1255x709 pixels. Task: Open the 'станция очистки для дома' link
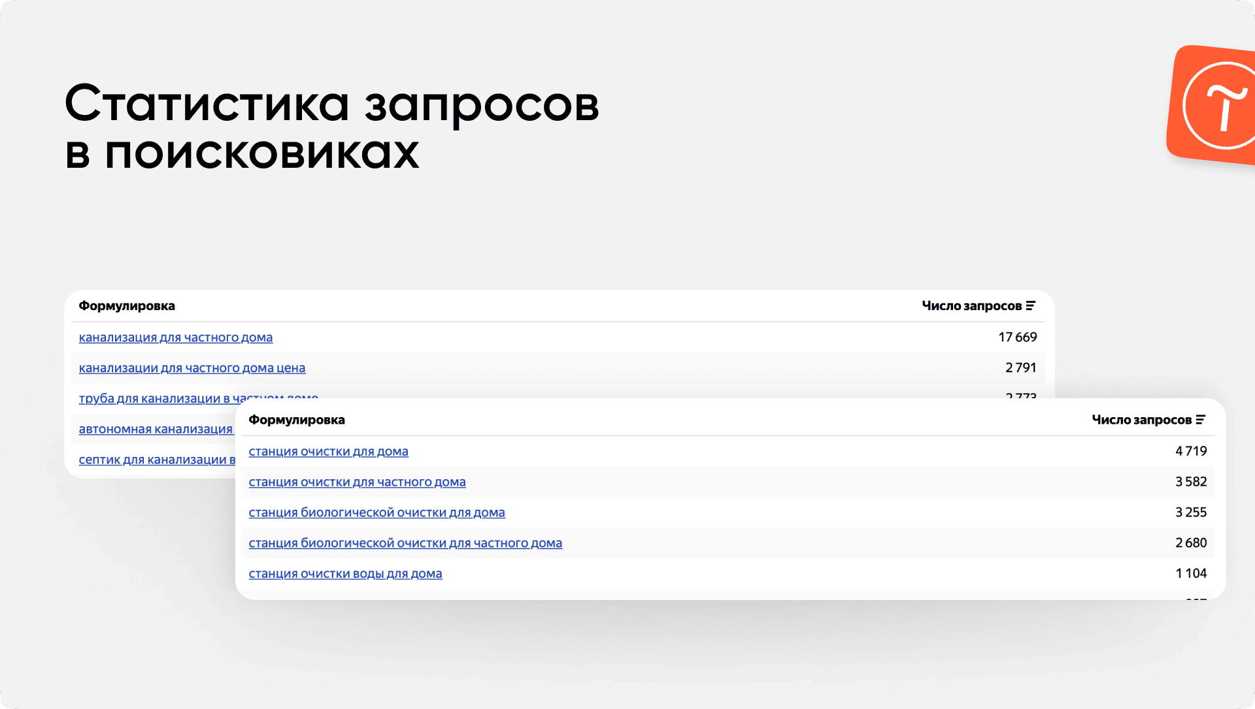coord(328,451)
